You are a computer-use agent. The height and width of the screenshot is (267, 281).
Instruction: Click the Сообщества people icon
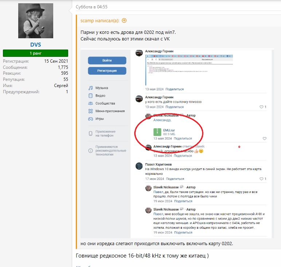tap(90, 103)
